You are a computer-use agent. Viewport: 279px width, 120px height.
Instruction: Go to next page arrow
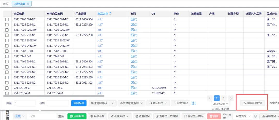pyautogui.click(x=231, y=98)
